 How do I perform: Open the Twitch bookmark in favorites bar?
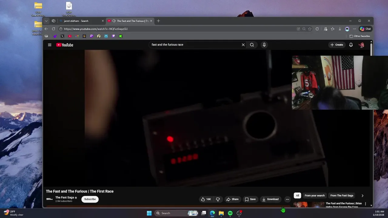(113, 36)
